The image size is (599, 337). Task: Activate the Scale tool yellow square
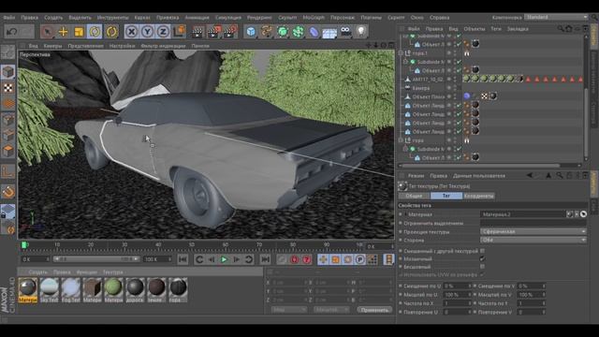79,31
